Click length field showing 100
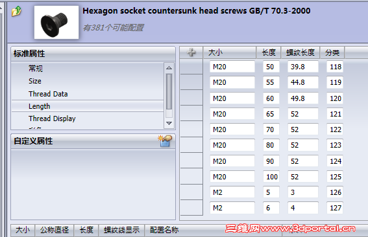Image resolution: width=368 pixels, height=237 pixels. (271, 177)
